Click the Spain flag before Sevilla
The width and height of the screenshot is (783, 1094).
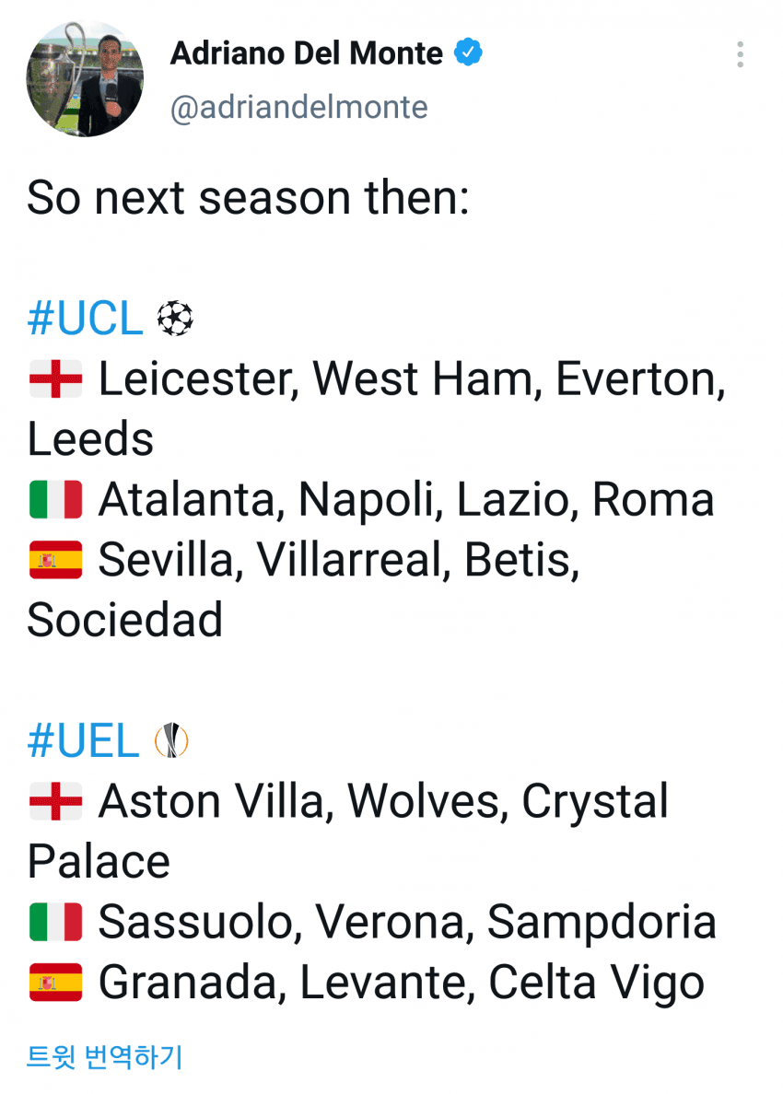coord(56,559)
